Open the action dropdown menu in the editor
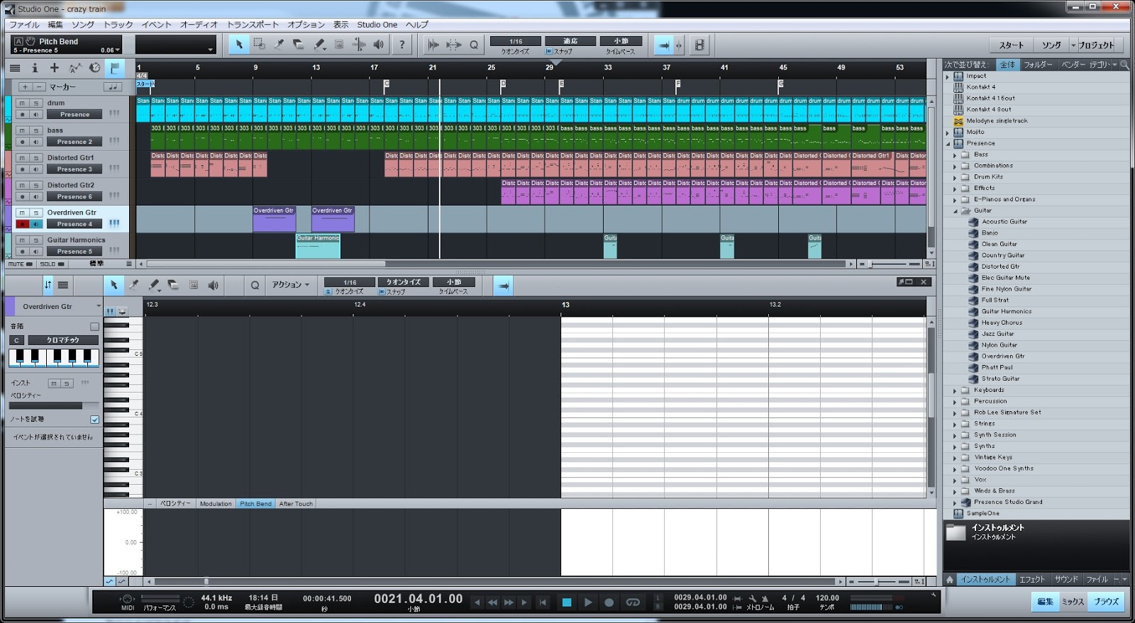 tap(291, 285)
